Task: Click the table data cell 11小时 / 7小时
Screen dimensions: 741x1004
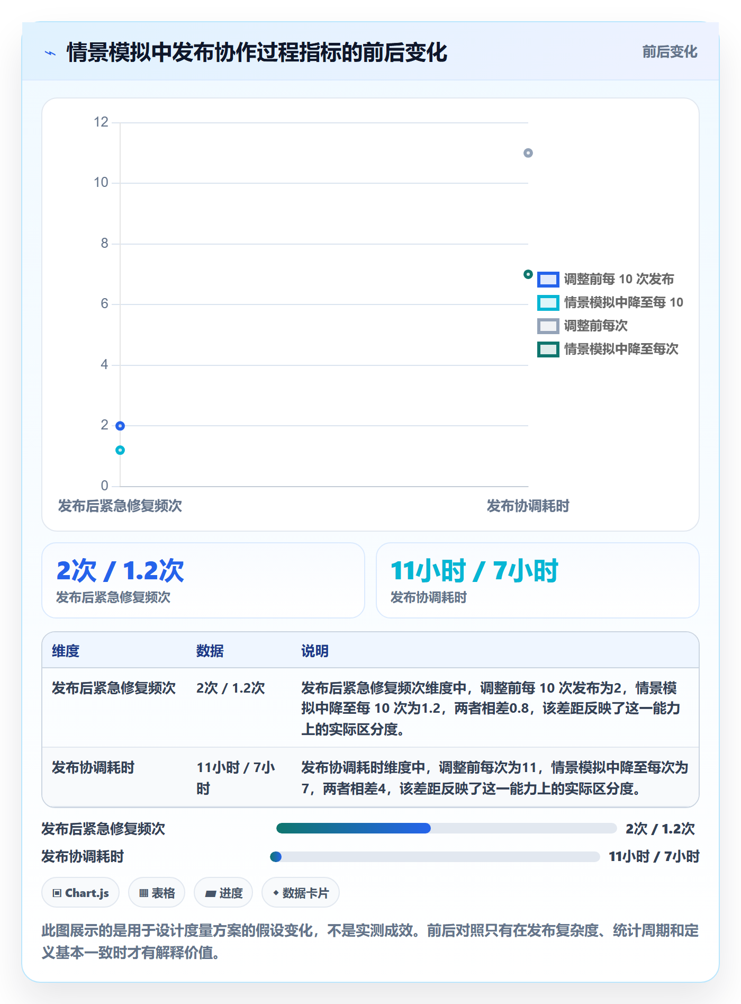Action: pos(236,778)
